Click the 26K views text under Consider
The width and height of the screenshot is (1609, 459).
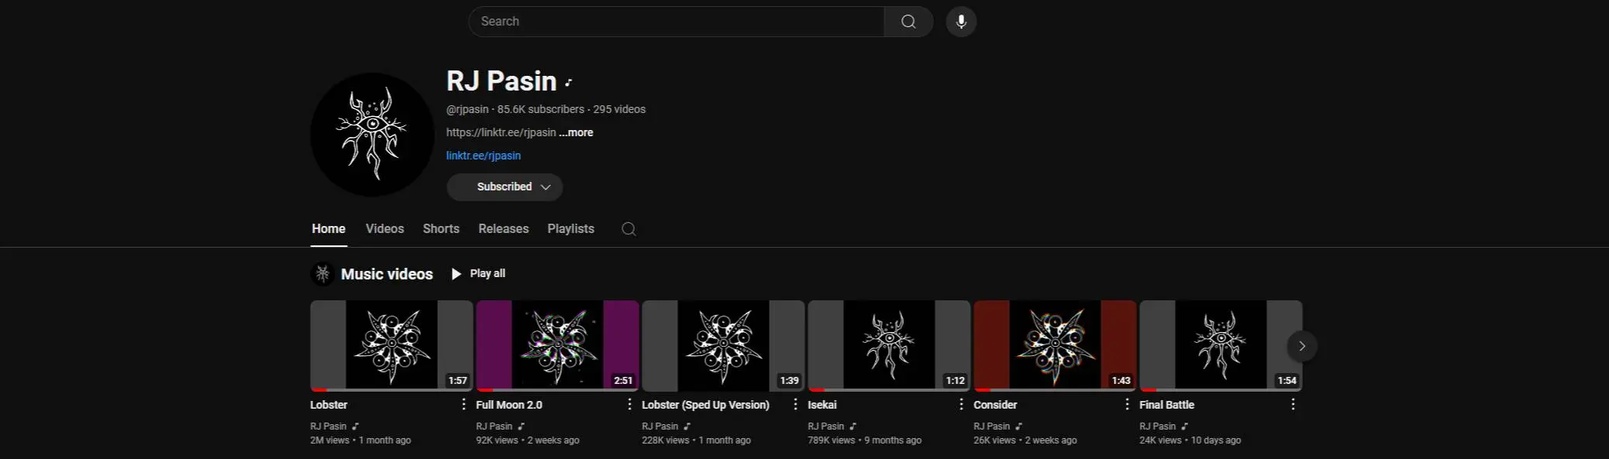(x=994, y=440)
